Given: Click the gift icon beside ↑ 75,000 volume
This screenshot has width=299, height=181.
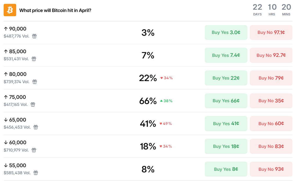Looking at the screenshot, I should [x=33, y=104].
